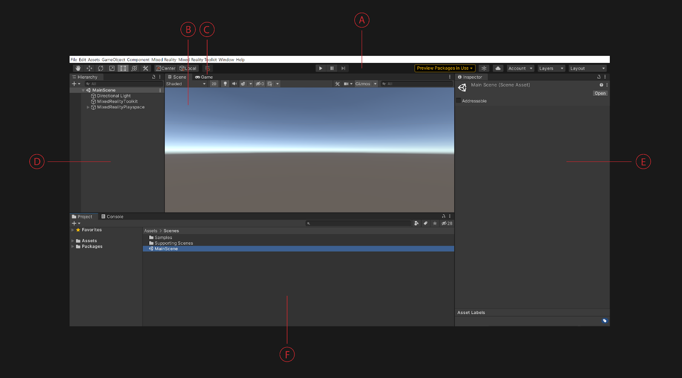
Task: Open the GameObject menu
Action: click(x=113, y=60)
